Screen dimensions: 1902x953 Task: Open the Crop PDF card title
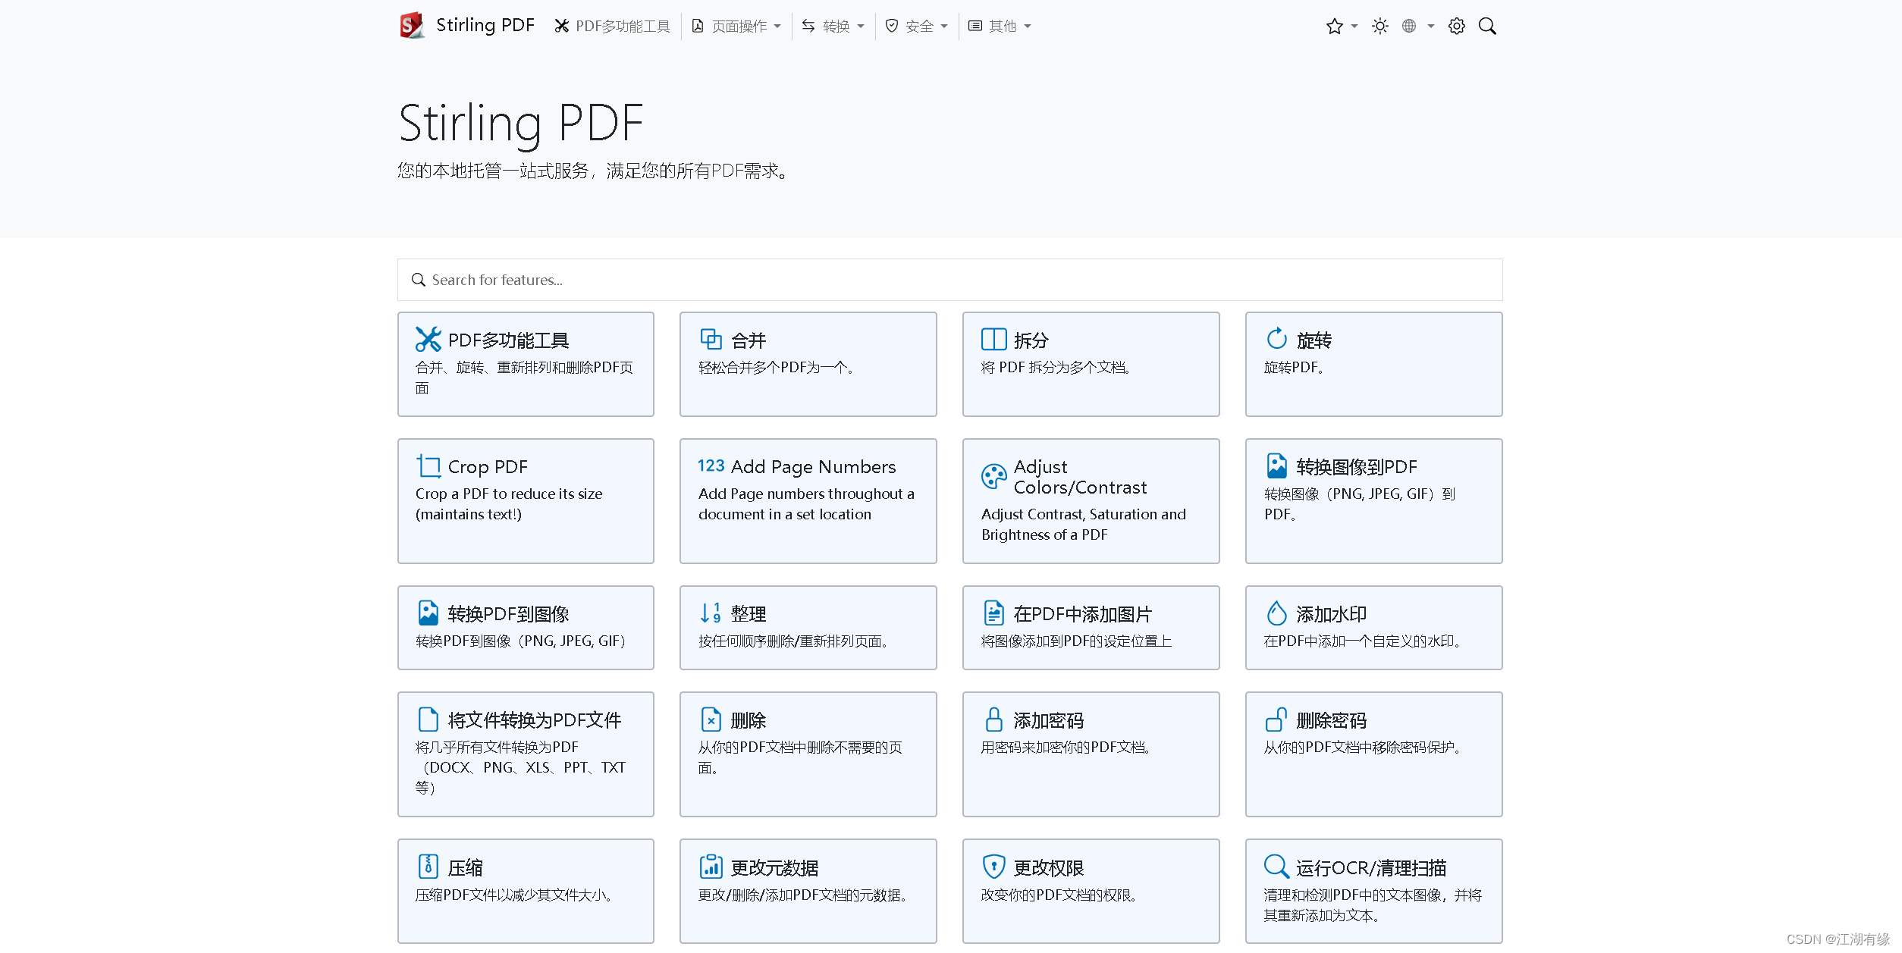tap(488, 467)
